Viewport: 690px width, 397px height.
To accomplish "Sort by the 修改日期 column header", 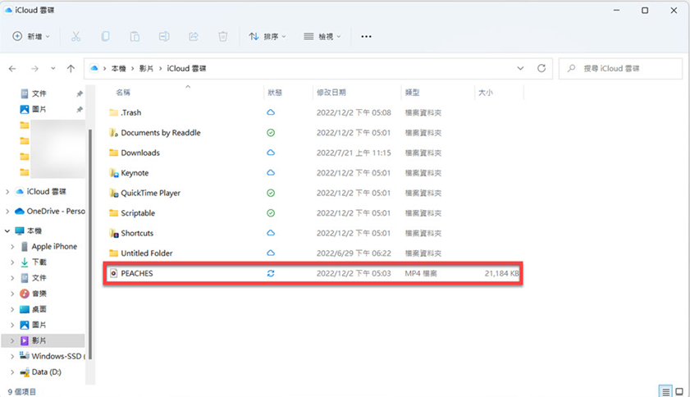I will tap(331, 93).
